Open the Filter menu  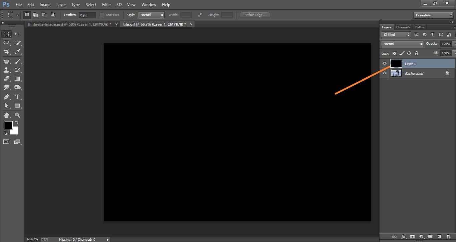(106, 4)
